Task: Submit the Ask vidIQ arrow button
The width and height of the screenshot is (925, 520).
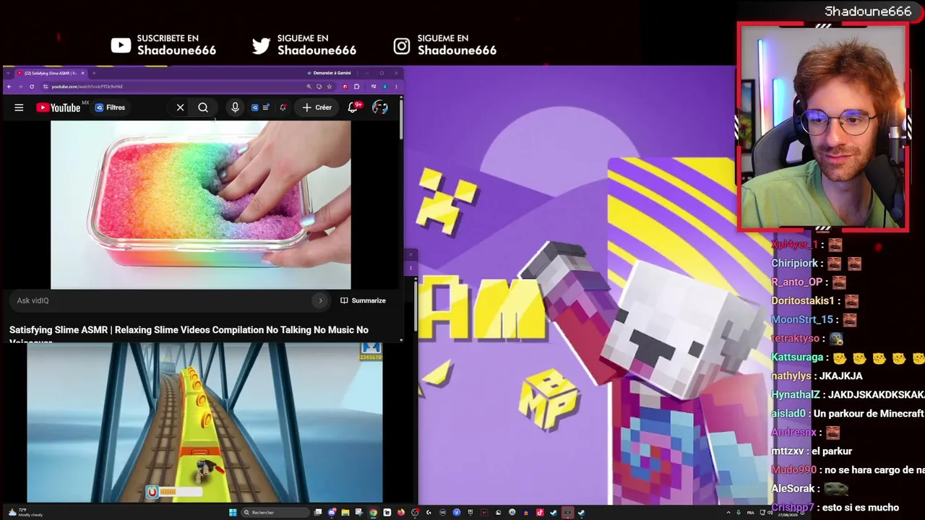Action: pos(320,300)
